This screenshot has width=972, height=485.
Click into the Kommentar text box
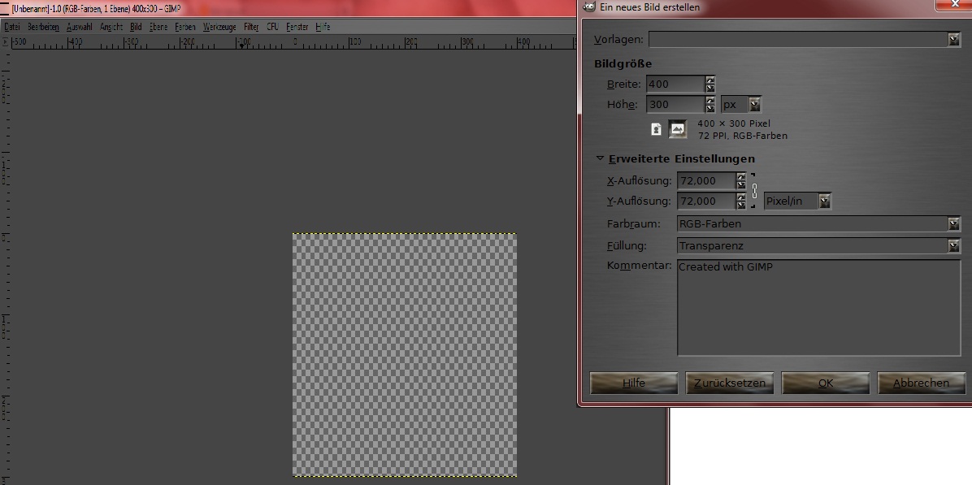click(x=818, y=307)
